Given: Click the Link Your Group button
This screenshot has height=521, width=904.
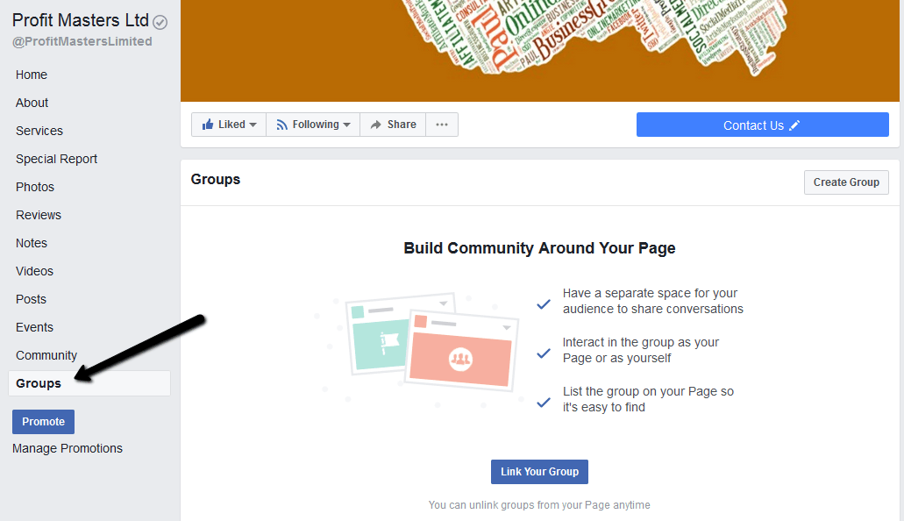Looking at the screenshot, I should (539, 472).
